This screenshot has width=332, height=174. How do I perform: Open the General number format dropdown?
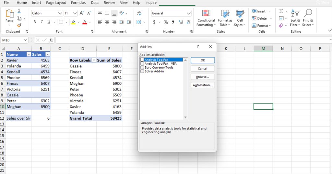(189, 14)
